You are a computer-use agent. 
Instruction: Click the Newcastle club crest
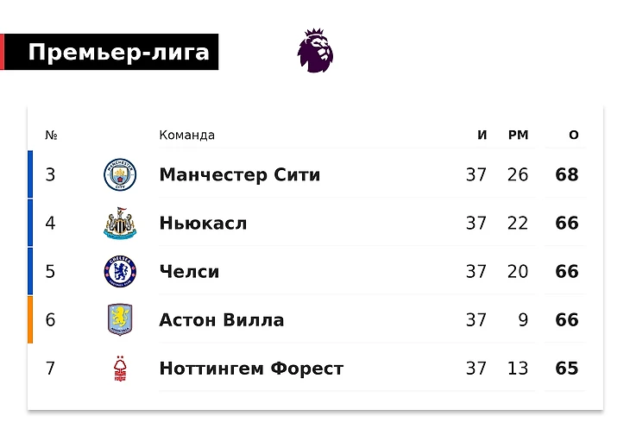coord(120,223)
